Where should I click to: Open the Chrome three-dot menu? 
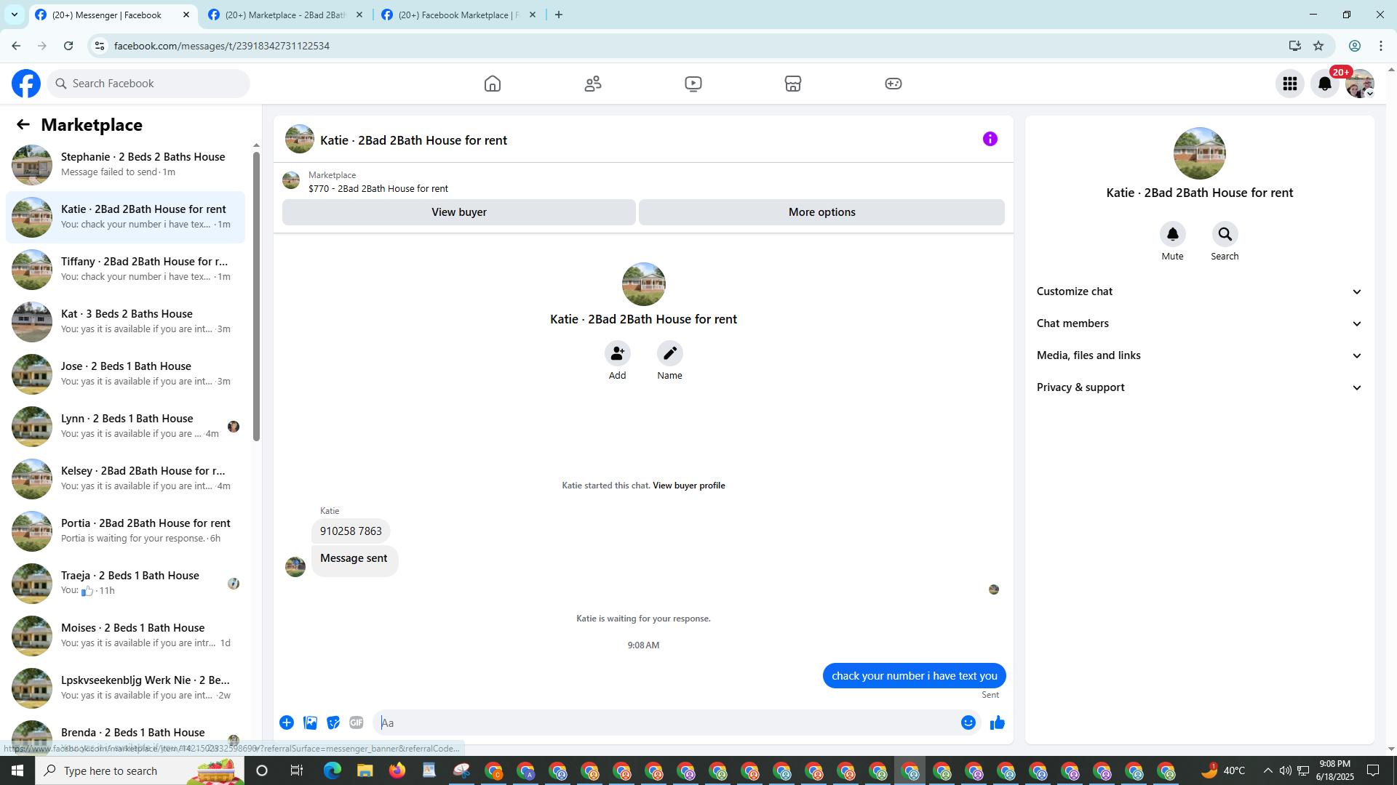[1381, 46]
